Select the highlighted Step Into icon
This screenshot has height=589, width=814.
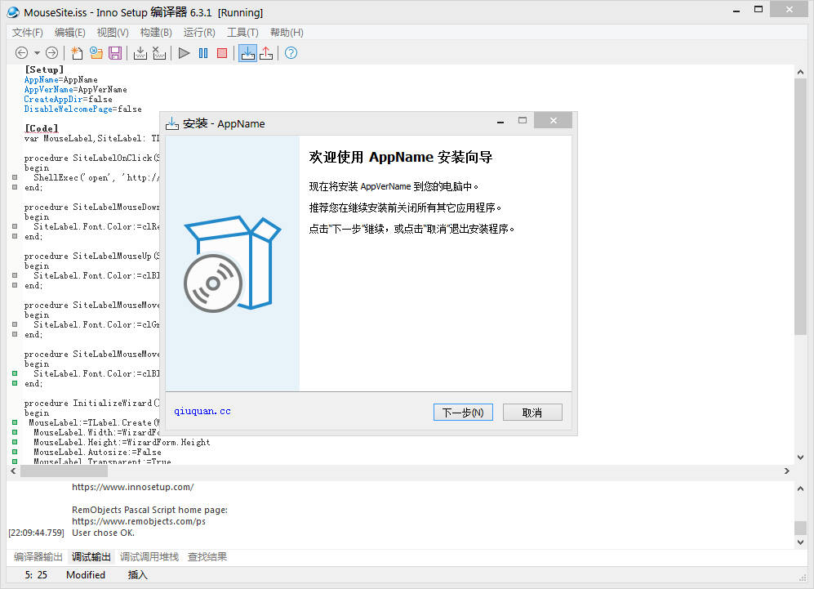[x=248, y=52]
